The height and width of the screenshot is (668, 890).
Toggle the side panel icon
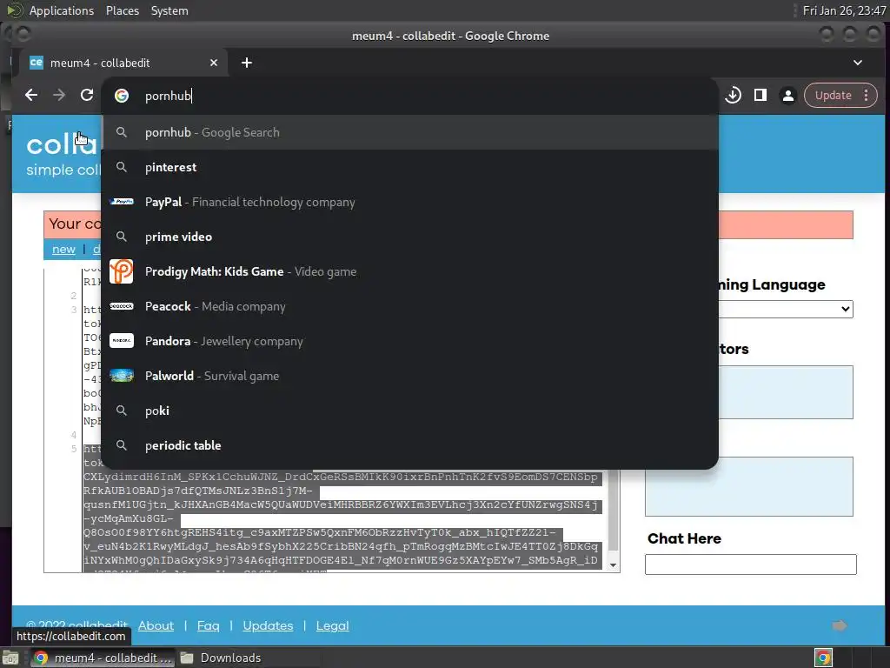click(x=760, y=96)
